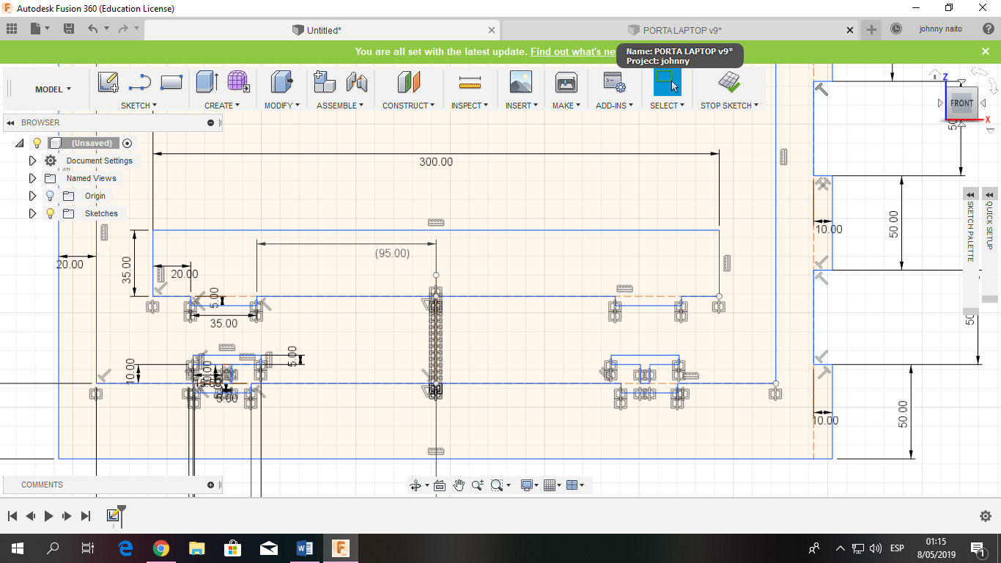Click the New Component assemble icon
The height and width of the screenshot is (563, 1001).
[x=325, y=81]
